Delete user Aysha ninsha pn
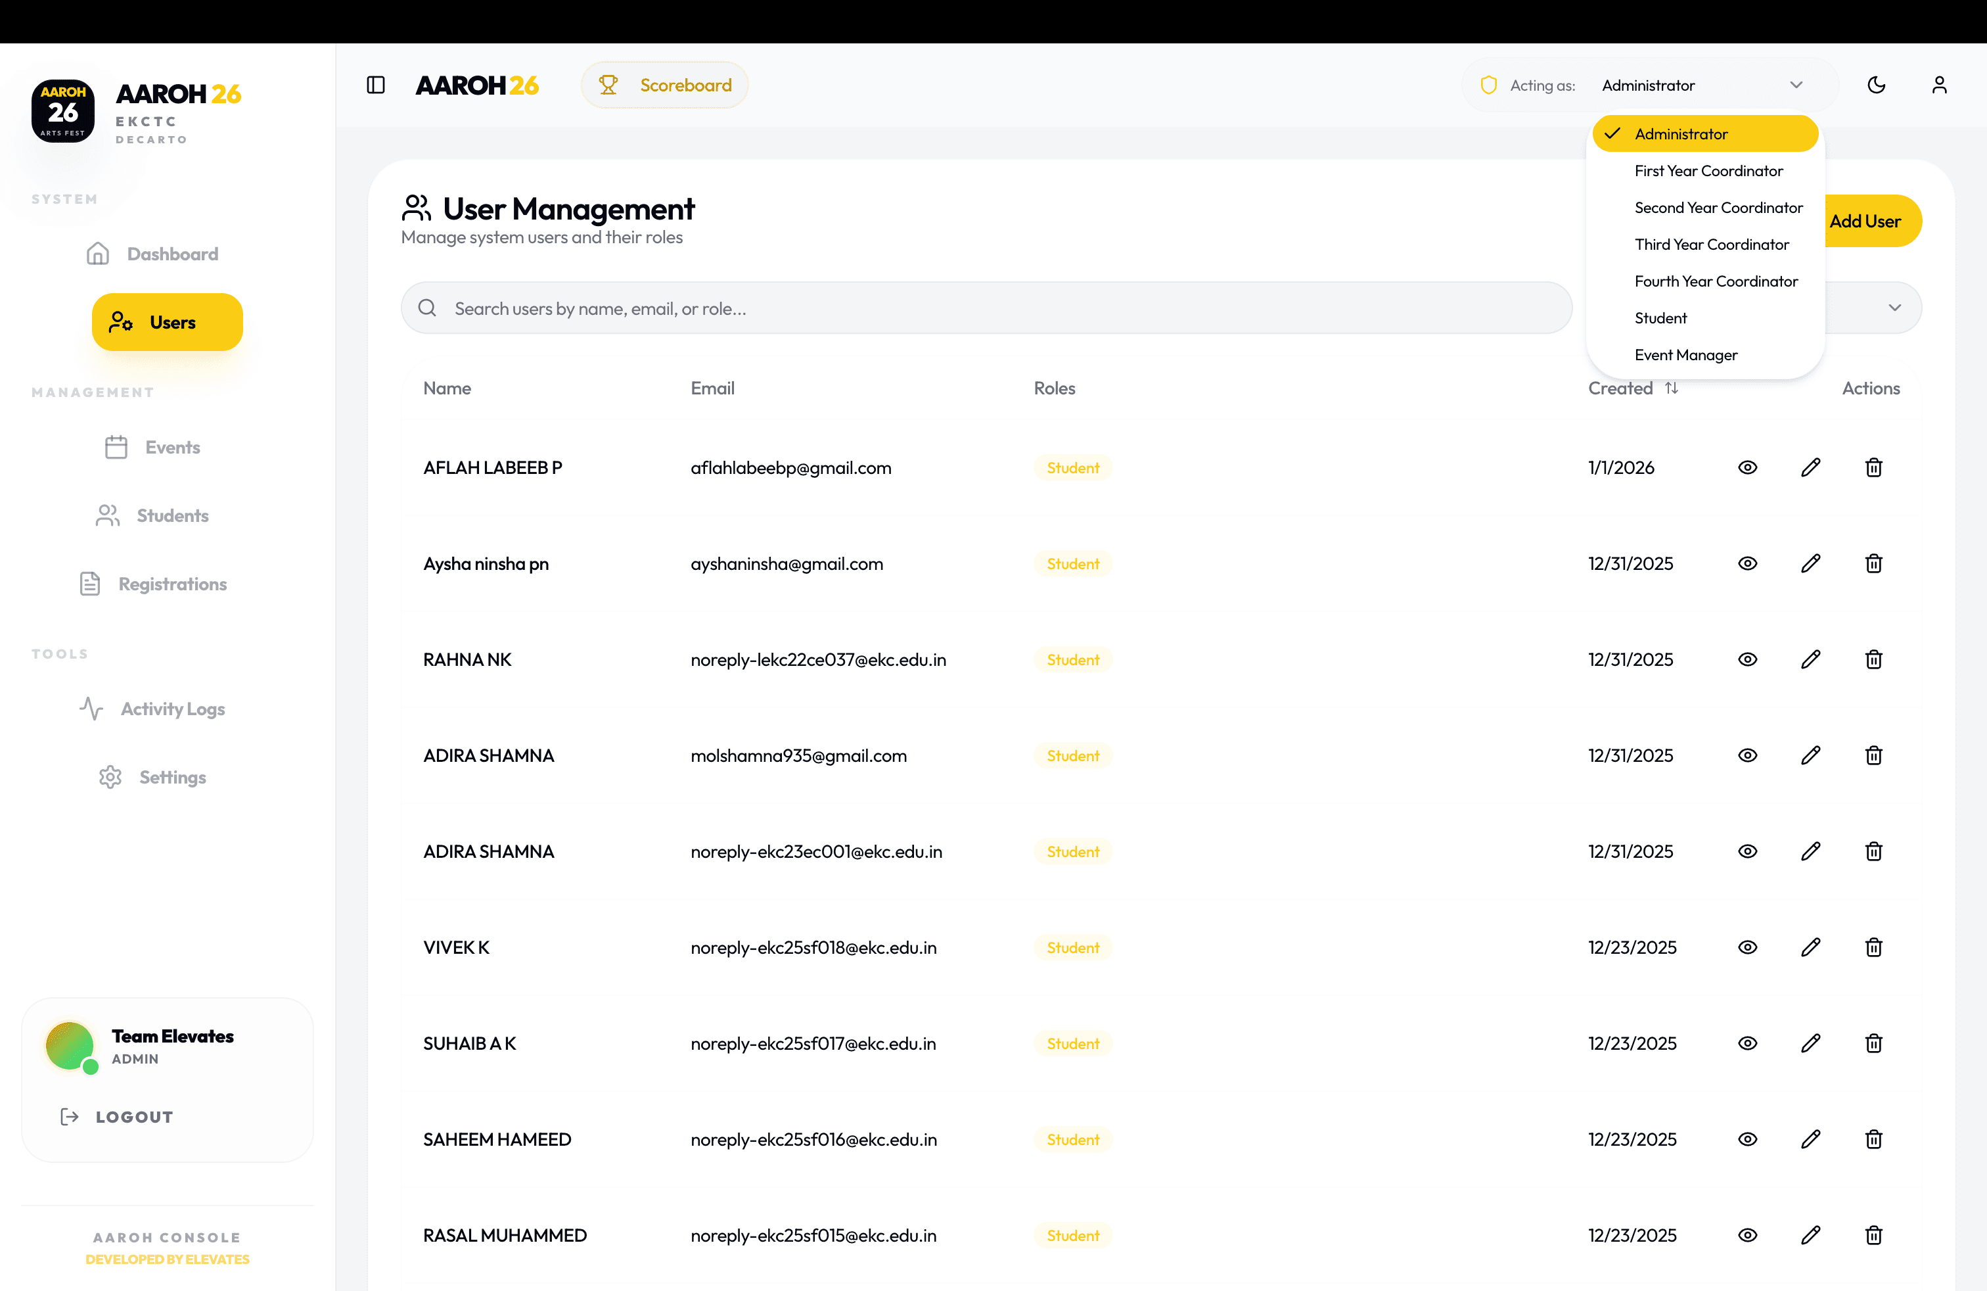This screenshot has height=1291, width=1987. point(1873,564)
